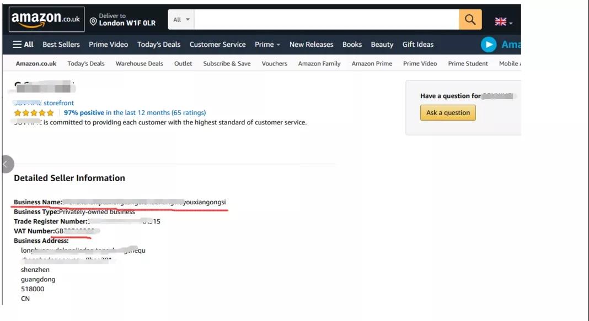Open Gift Ideas in navigation bar
The width and height of the screenshot is (589, 321).
[417, 45]
